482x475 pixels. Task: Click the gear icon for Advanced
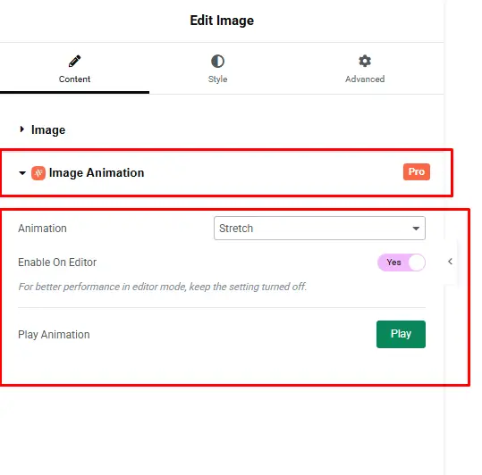point(365,61)
